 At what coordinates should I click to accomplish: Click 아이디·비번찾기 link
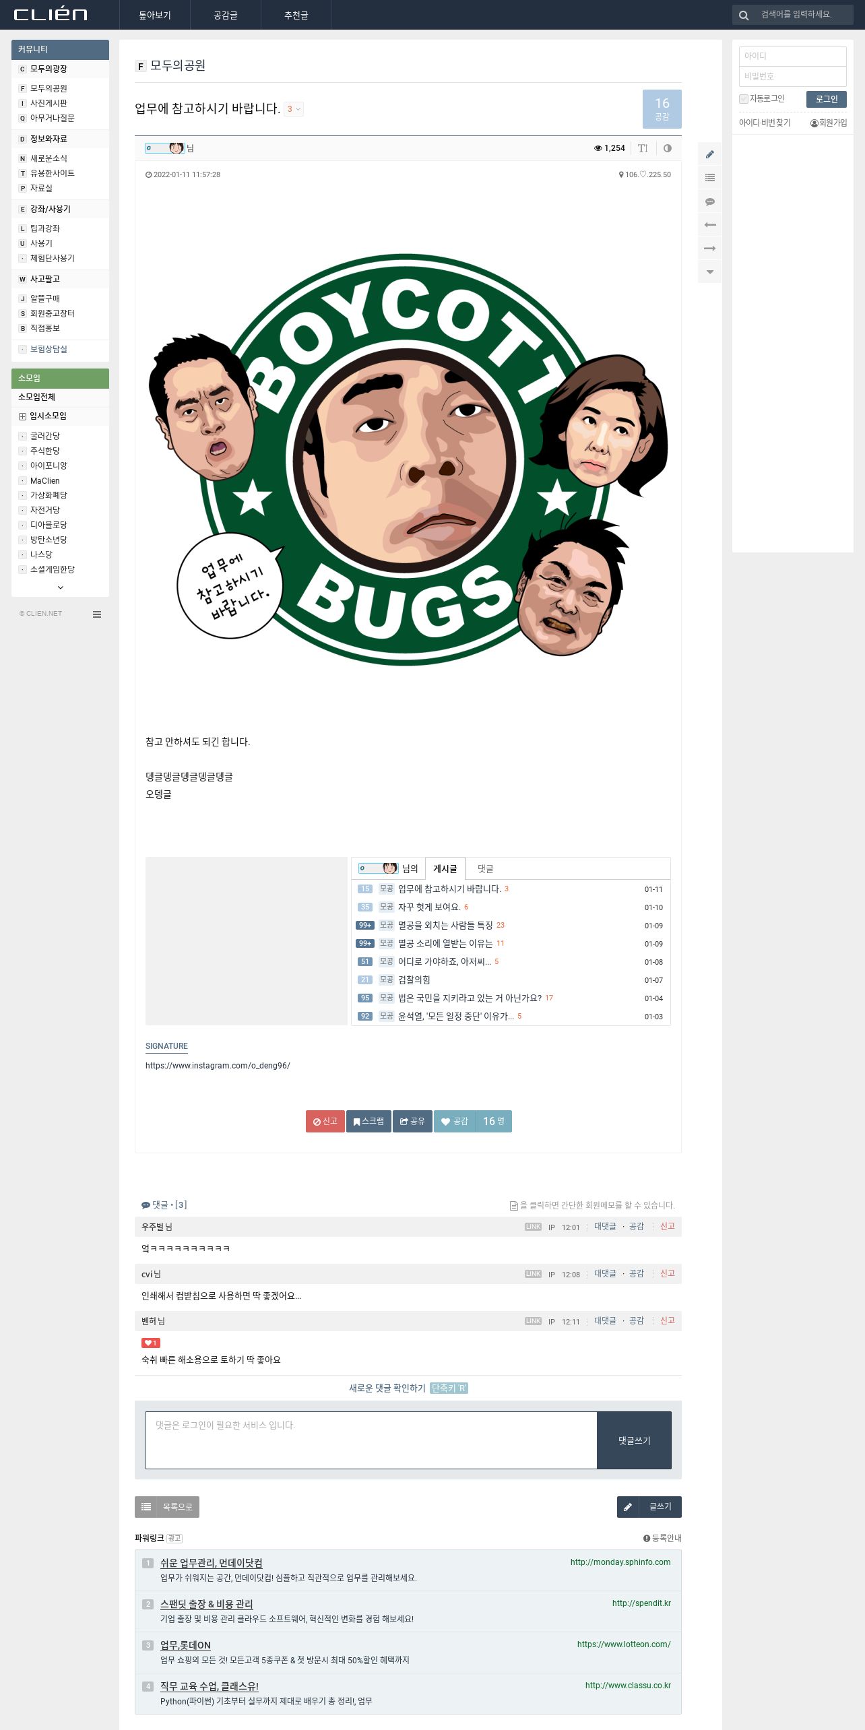tap(765, 123)
